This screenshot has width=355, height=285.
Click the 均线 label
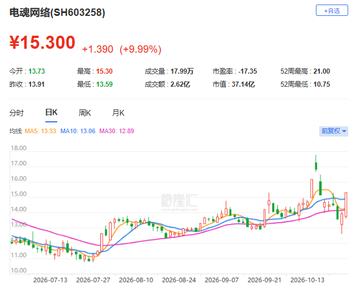[15, 131]
